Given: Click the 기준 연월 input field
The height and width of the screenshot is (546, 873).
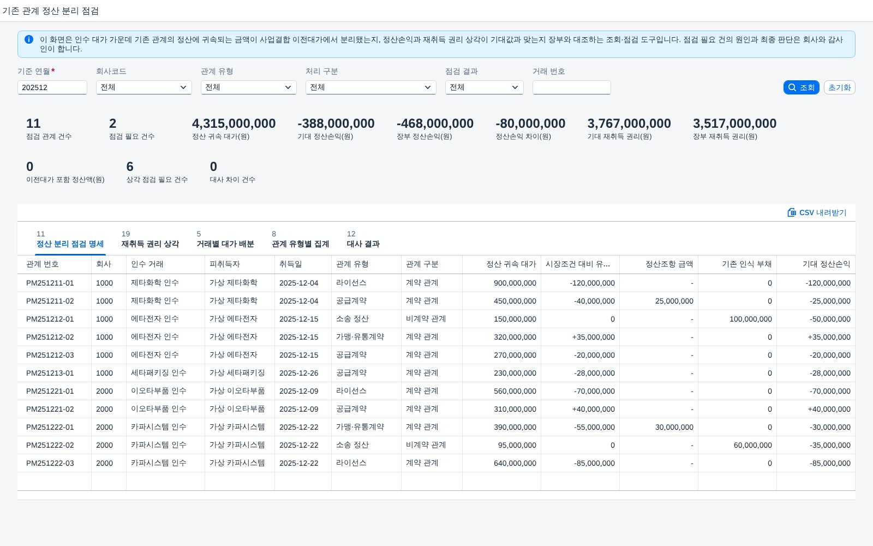Looking at the screenshot, I should coord(52,87).
